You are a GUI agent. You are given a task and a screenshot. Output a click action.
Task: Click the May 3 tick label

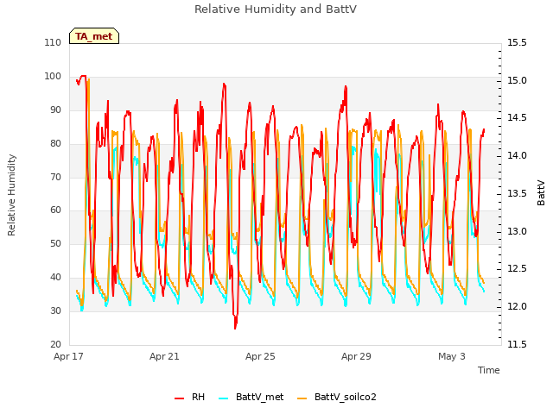coord(452,356)
